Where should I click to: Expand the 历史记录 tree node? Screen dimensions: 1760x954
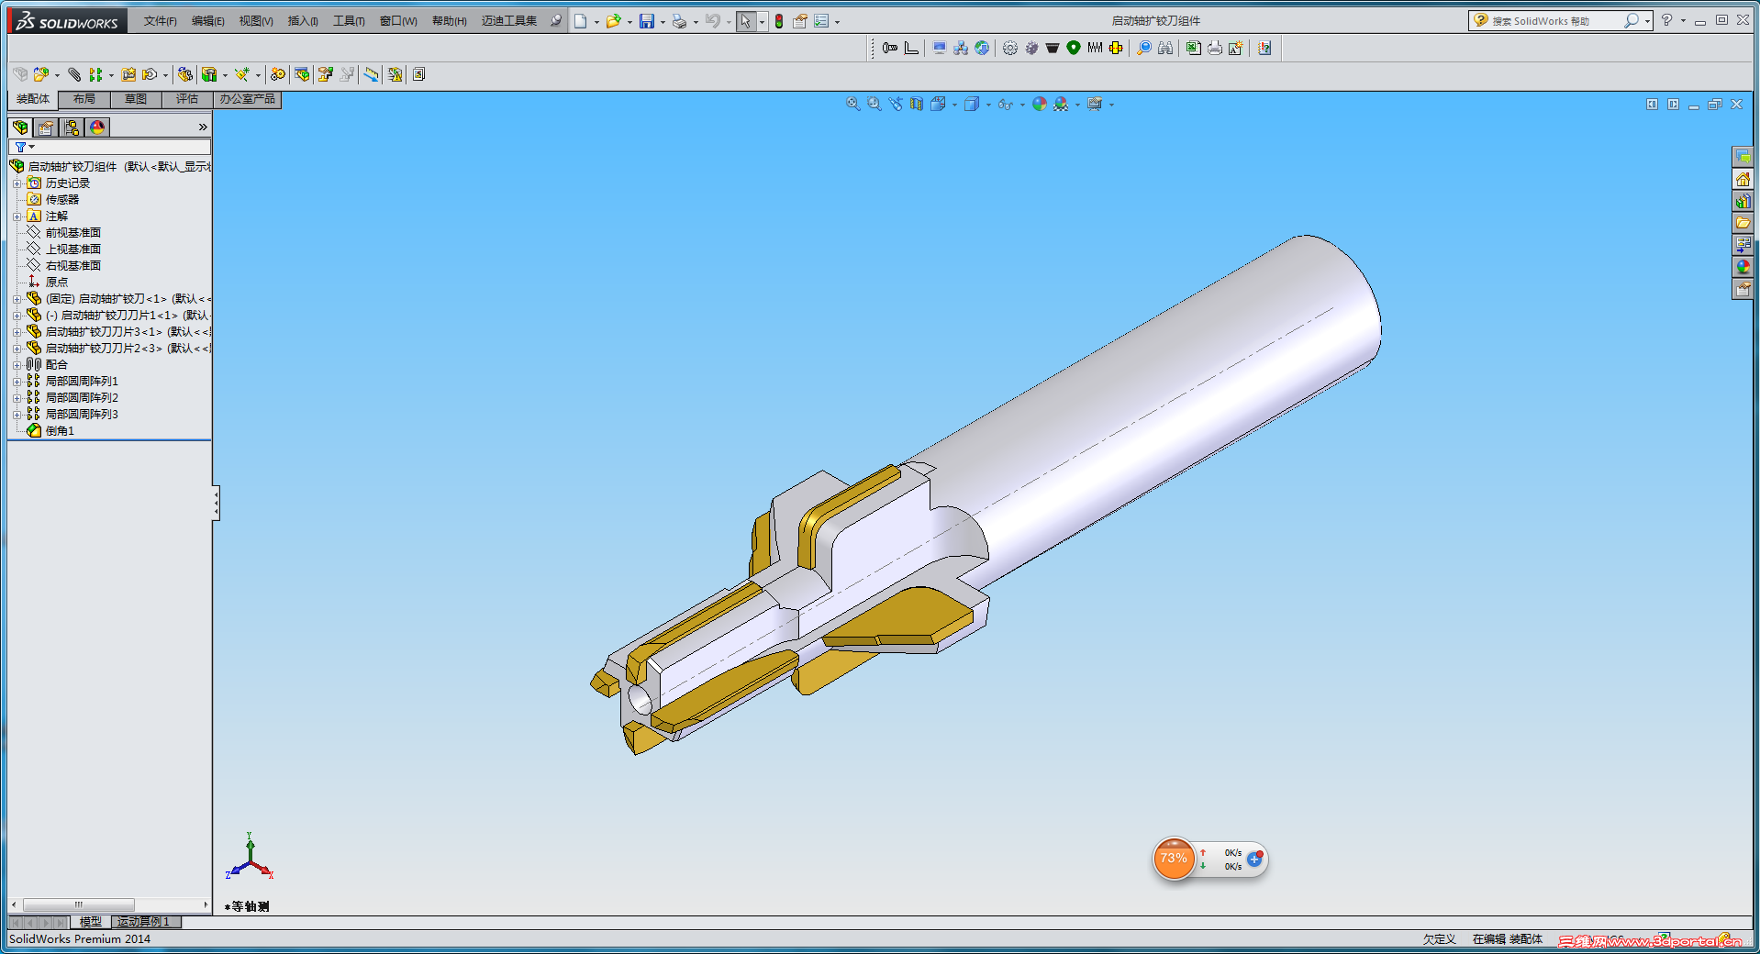tap(17, 183)
